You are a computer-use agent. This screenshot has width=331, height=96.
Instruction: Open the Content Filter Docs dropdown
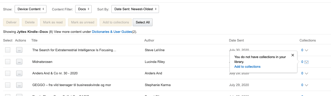pos(83,9)
